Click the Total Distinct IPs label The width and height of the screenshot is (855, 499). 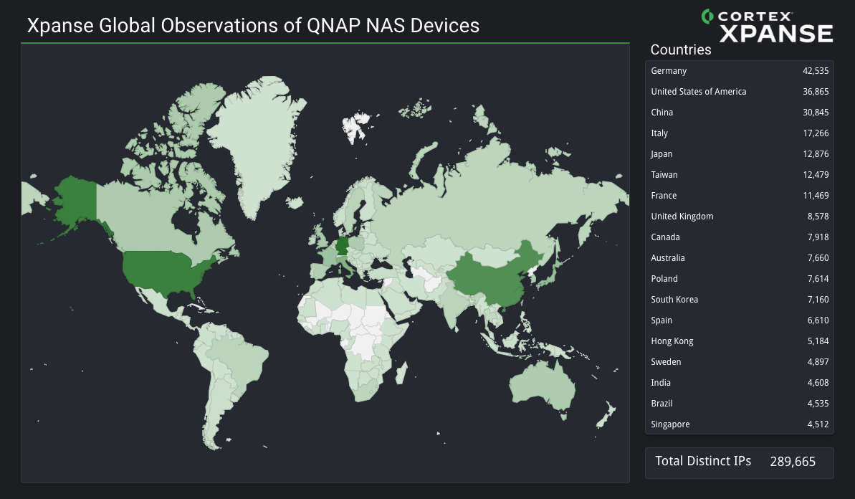703,462
